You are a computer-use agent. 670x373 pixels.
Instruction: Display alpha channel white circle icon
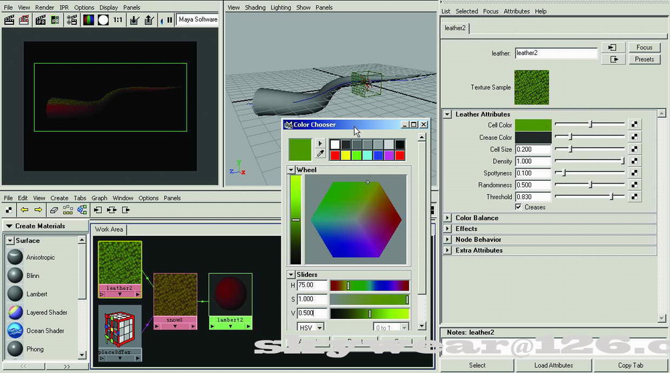(x=103, y=19)
